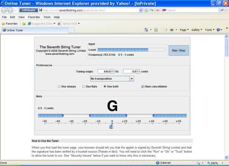Screen dimensions: 229x166
Task: Open the File menu
Action: (x=4, y=17)
